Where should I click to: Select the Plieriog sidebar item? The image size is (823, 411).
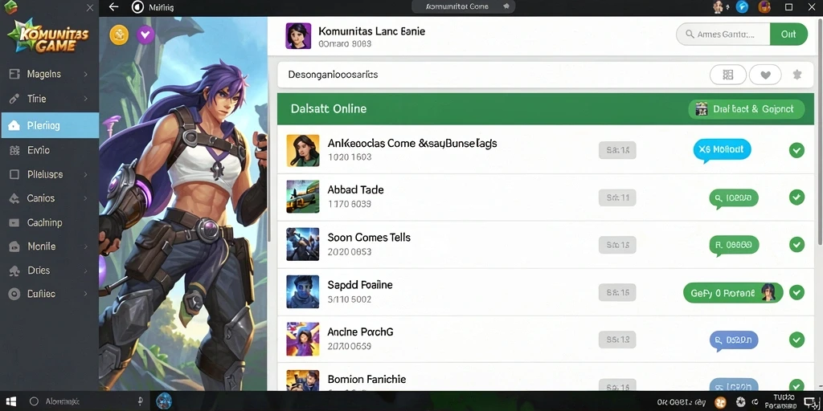tap(49, 125)
